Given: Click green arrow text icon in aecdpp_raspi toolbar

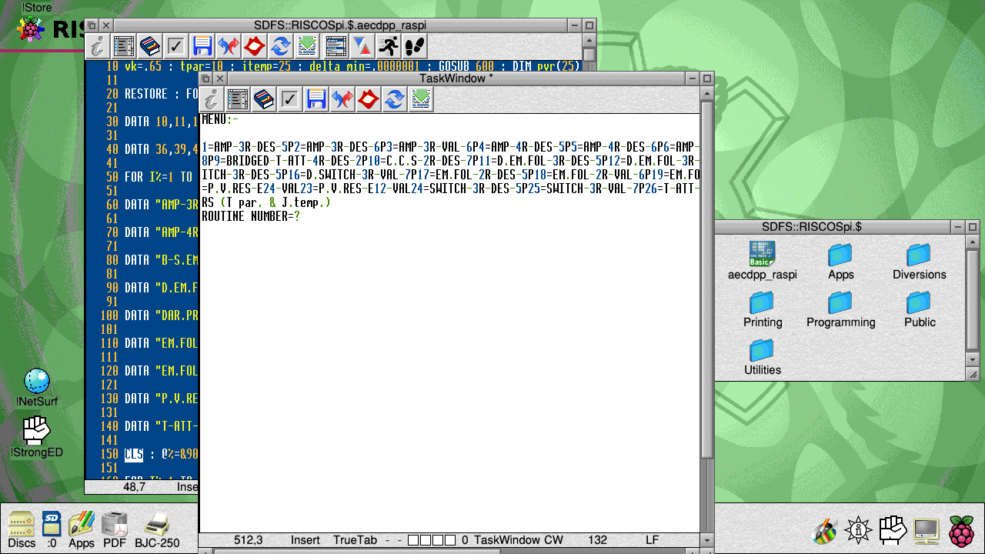Looking at the screenshot, I should coord(307,46).
